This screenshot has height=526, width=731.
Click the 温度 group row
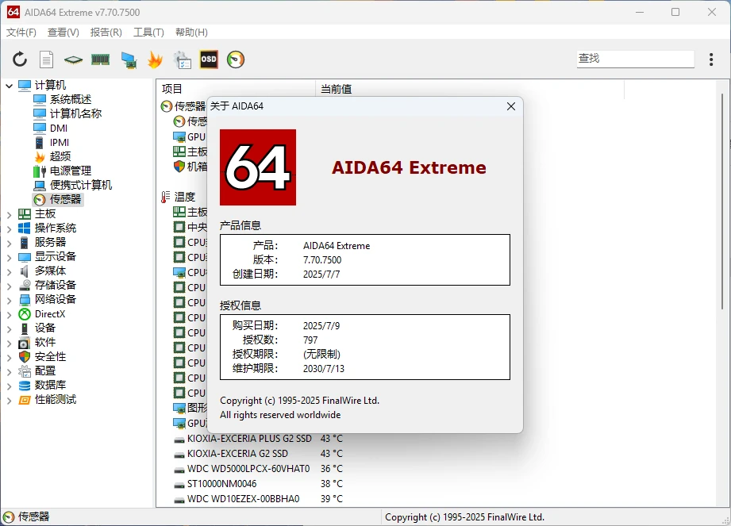(185, 197)
